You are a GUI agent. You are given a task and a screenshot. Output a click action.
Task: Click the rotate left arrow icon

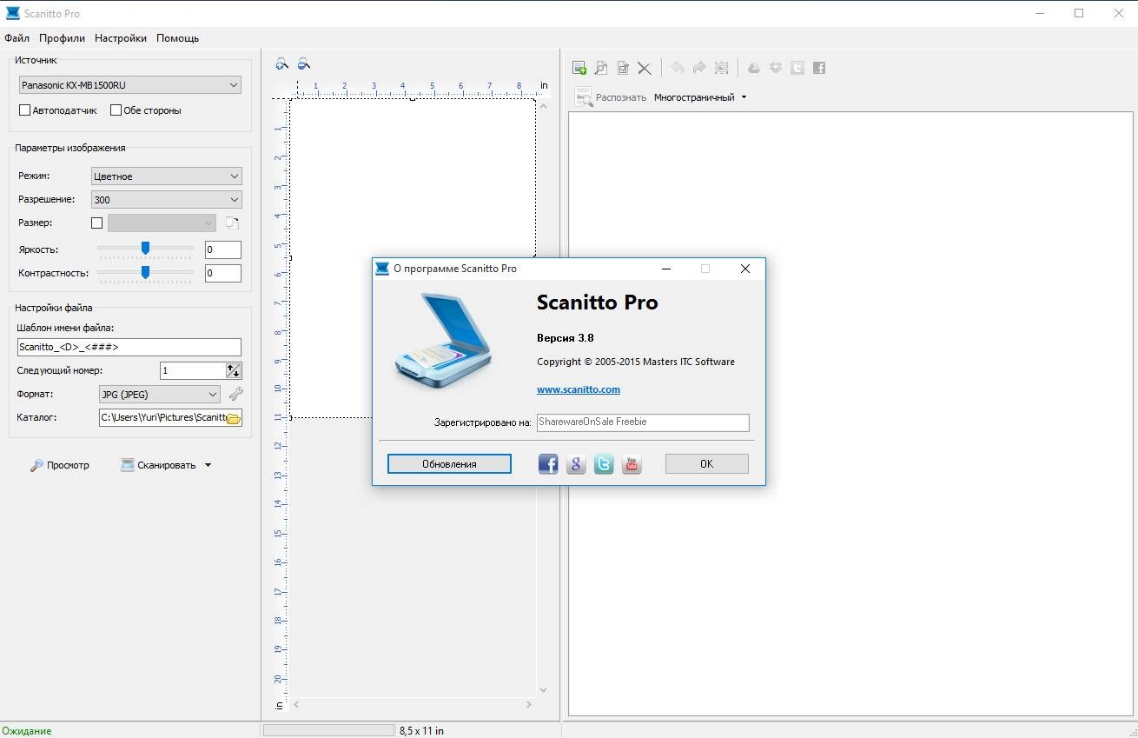coord(678,68)
